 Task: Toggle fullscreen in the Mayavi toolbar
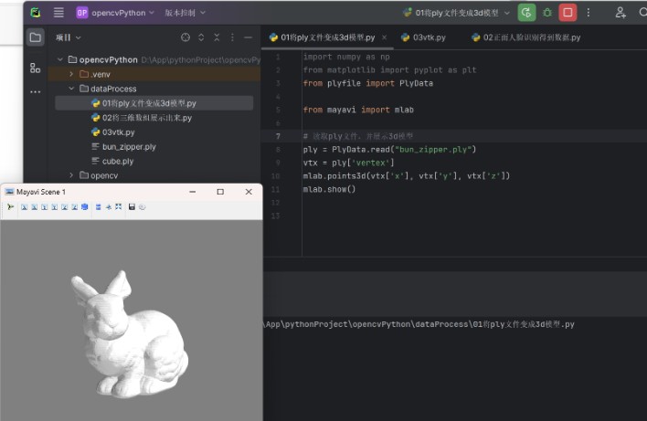click(119, 207)
